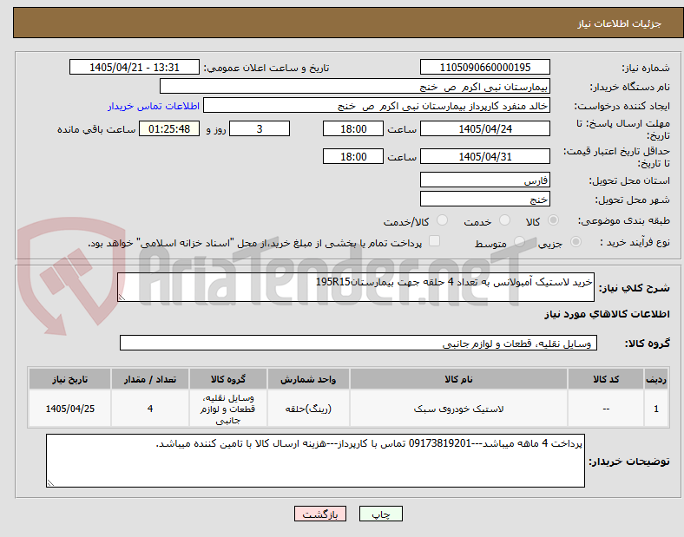Click the شهر محل تحویل label
684x537 pixels.
tap(633, 200)
